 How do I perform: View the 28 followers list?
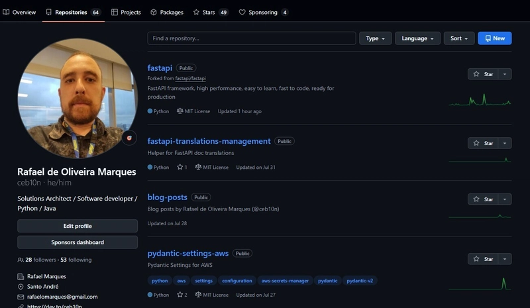pos(40,260)
